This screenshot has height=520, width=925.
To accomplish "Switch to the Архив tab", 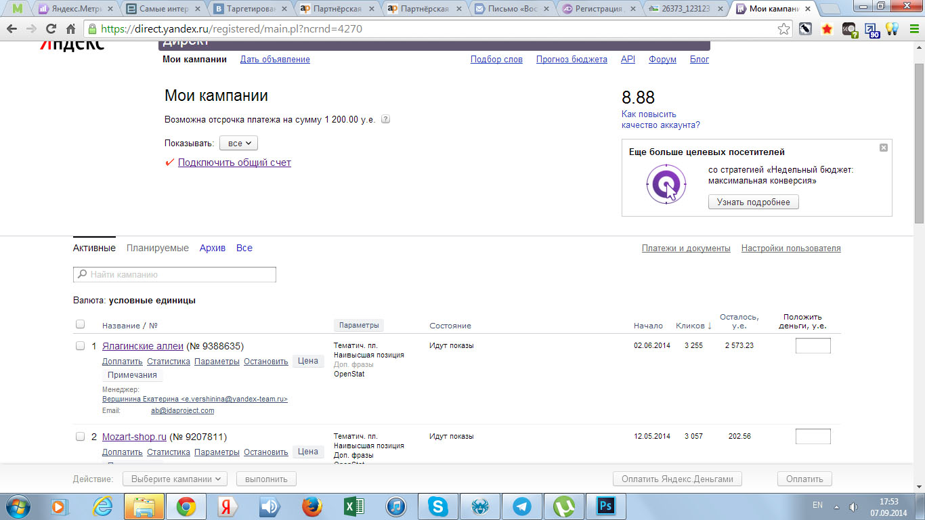I will click(x=213, y=248).
